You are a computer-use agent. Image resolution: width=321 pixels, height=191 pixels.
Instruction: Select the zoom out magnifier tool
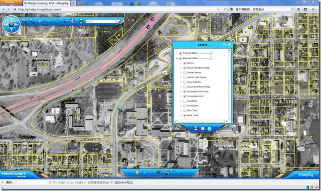click(x=32, y=21)
